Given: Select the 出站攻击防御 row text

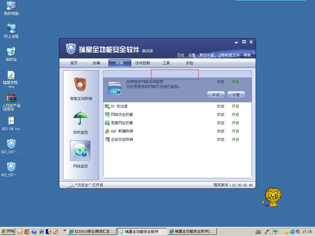Looking at the screenshot, I should pyautogui.click(x=122, y=140).
